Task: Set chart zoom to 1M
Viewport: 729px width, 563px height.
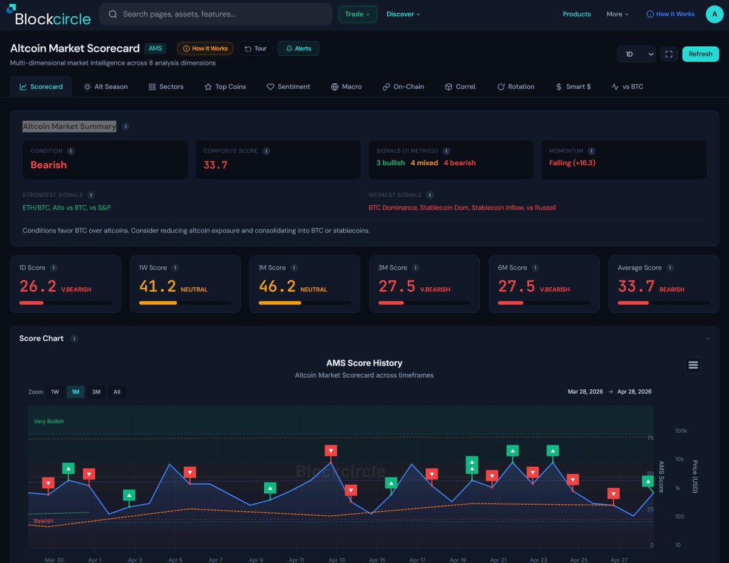Action: 75,392
